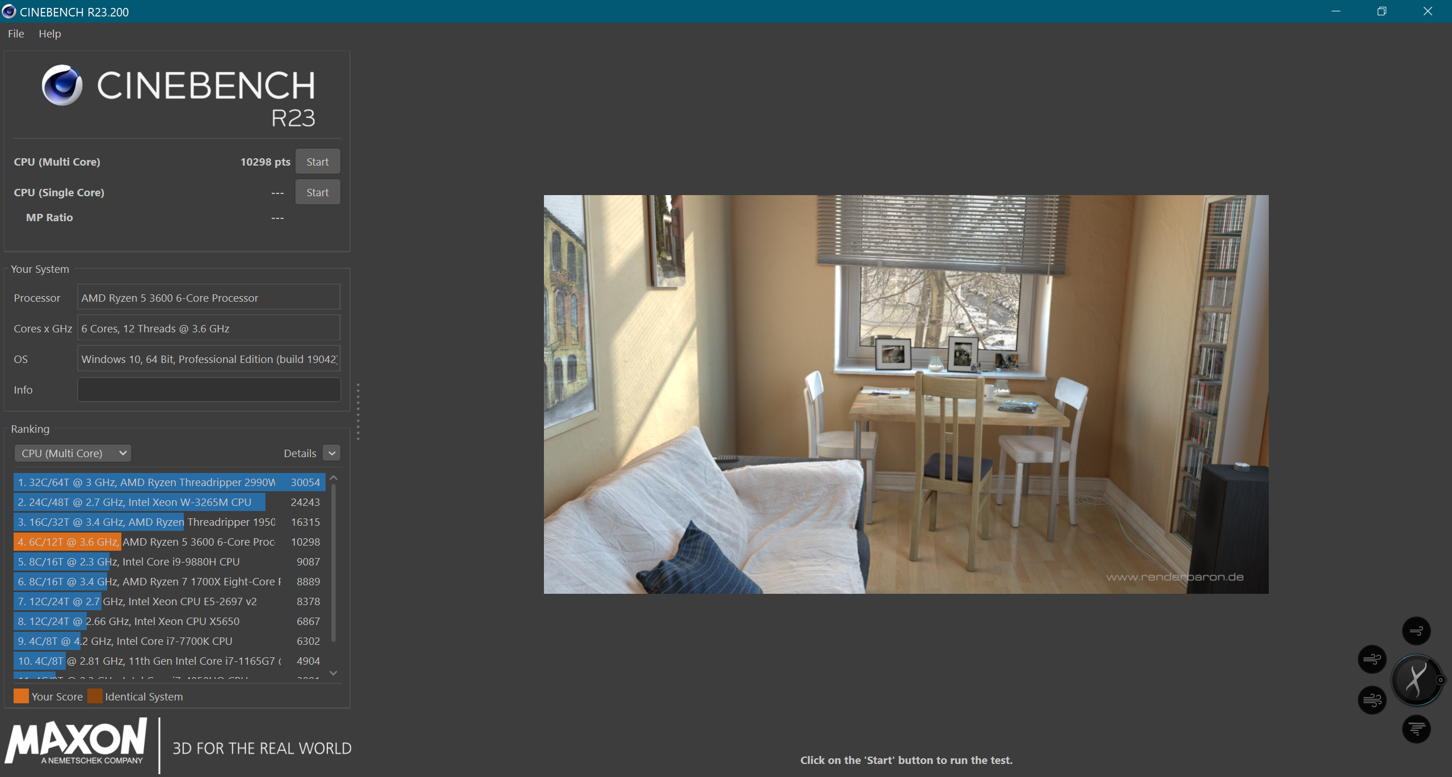Click the central X fan control dial
This screenshot has height=777, width=1452.
tap(1416, 679)
